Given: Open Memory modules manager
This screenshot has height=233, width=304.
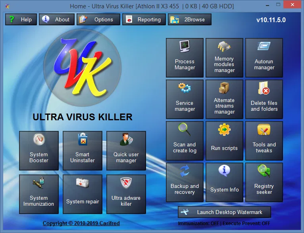Looking at the screenshot, I should pyautogui.click(x=224, y=58).
